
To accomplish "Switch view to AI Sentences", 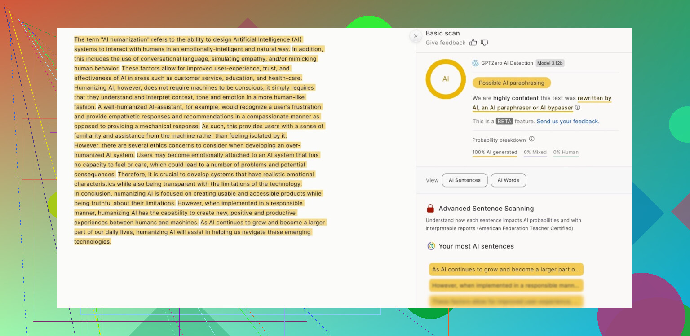I will click(x=464, y=180).
